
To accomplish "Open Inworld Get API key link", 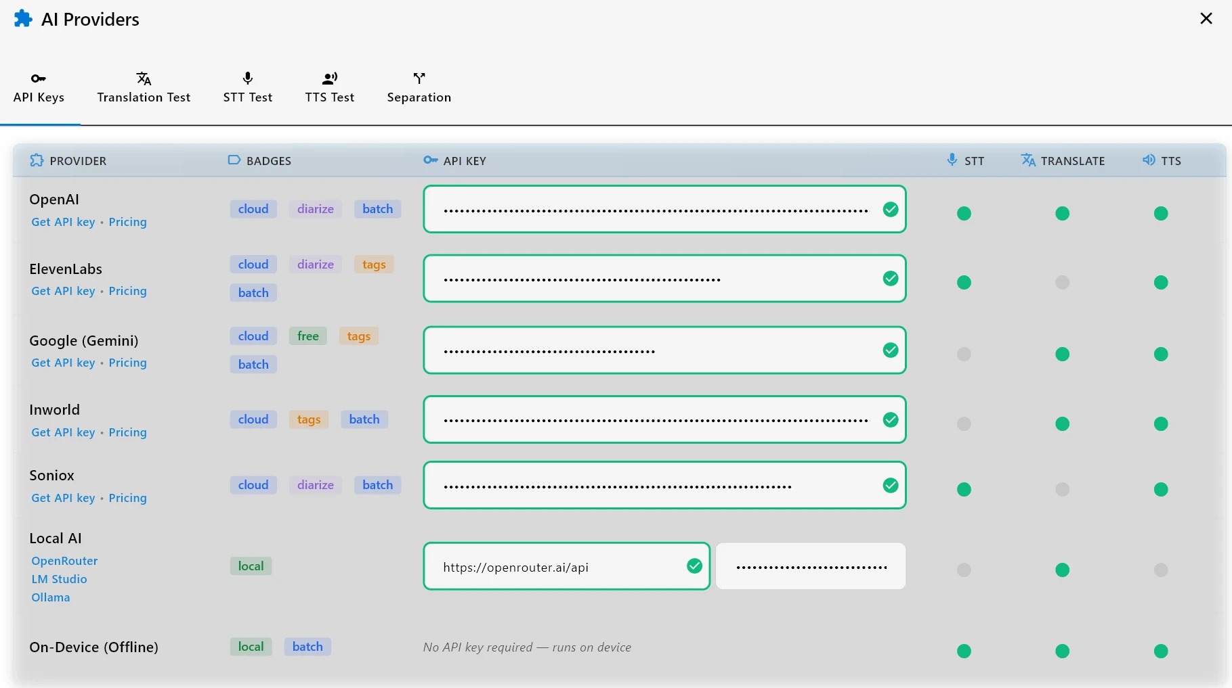I will [63, 432].
